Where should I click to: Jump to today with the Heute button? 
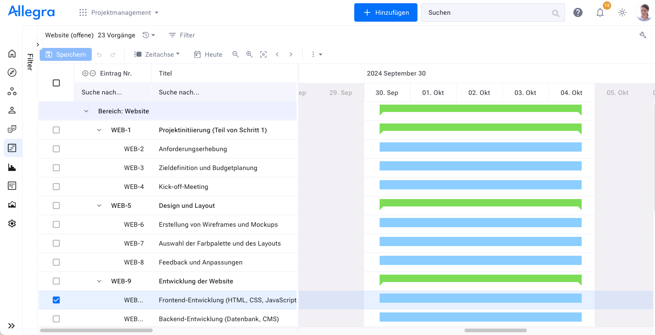(x=208, y=54)
